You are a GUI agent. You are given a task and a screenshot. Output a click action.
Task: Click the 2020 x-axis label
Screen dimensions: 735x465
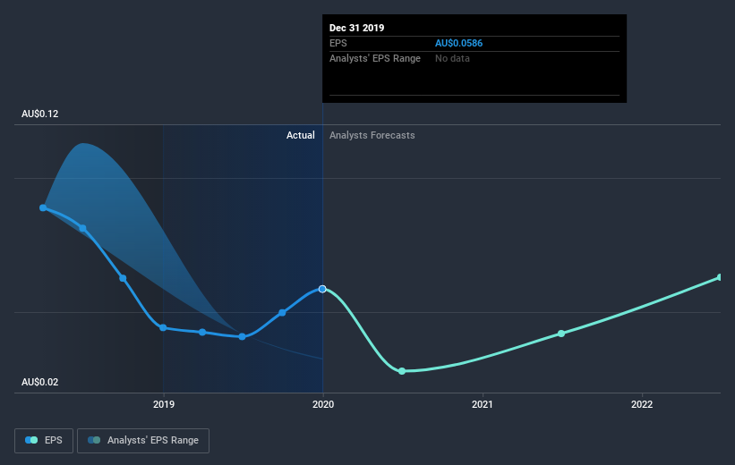click(x=323, y=404)
